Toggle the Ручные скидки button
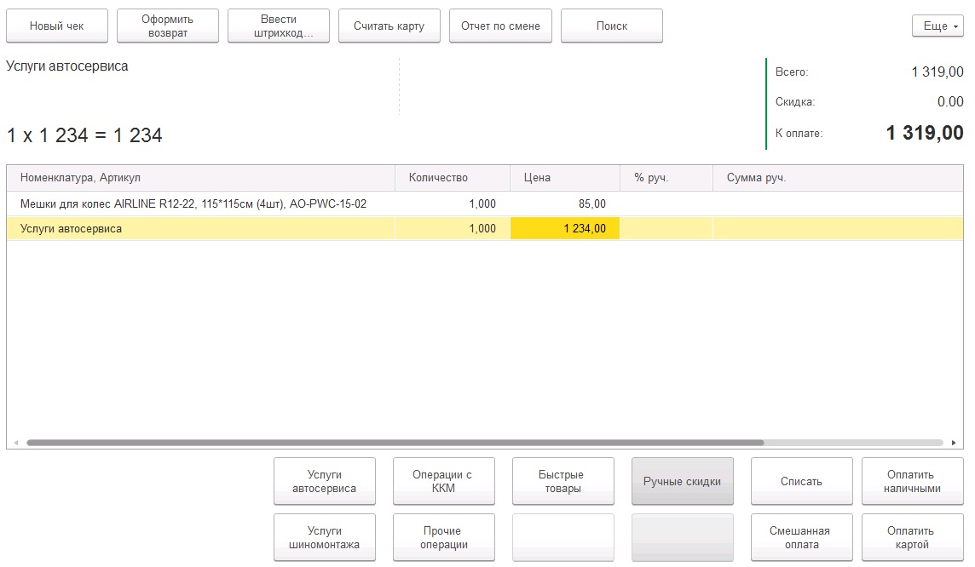975x567 pixels. tap(682, 482)
